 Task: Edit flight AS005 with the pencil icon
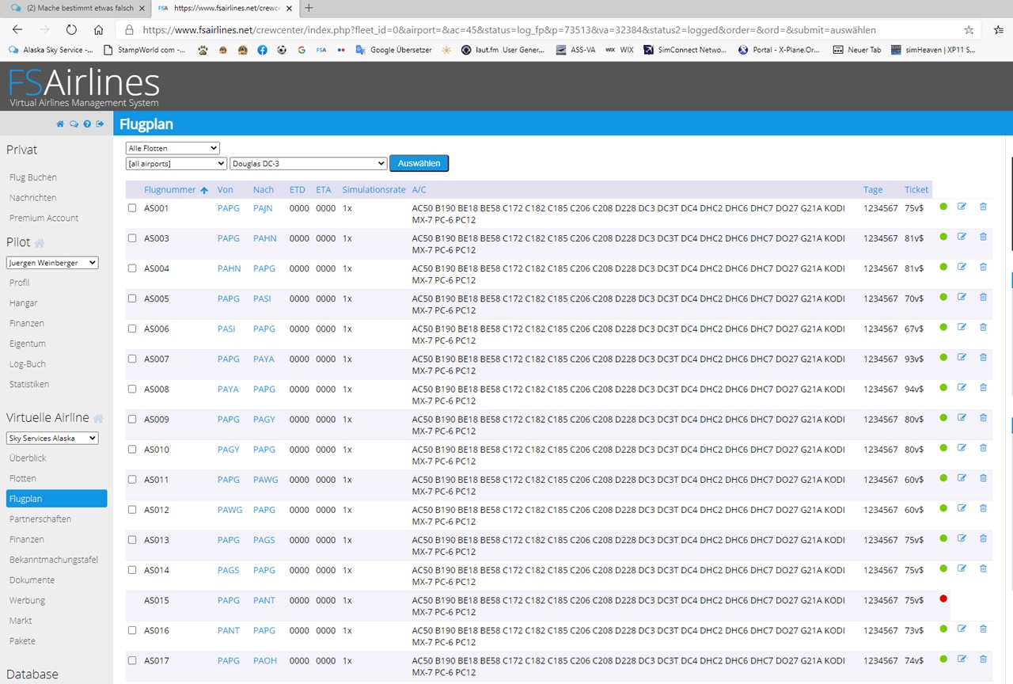pyautogui.click(x=962, y=297)
